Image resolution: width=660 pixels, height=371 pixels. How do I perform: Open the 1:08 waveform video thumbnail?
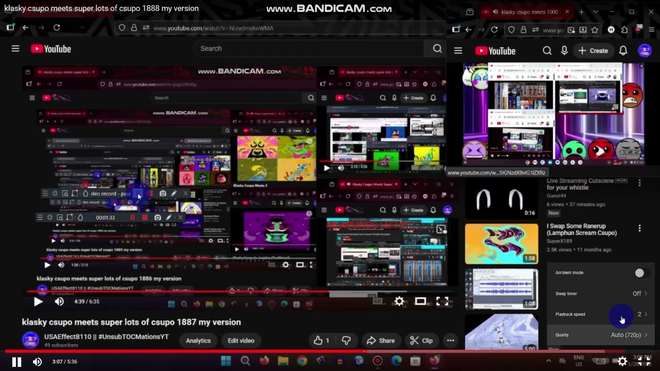pos(502,289)
